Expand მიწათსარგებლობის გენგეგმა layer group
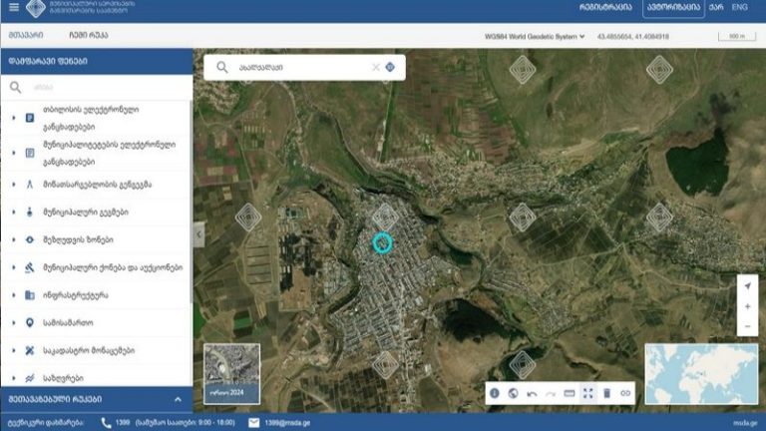 coord(14,185)
